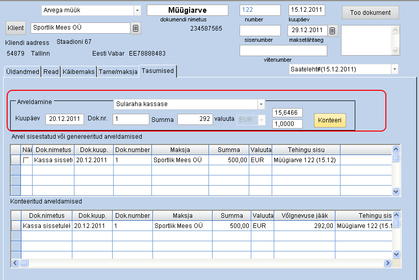Open the Tarne/maksja tab
Viewport: 419px width, 280px height.
(118, 72)
